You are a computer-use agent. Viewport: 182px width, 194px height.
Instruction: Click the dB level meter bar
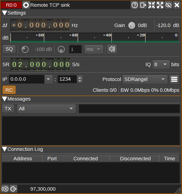click(x=95, y=38)
